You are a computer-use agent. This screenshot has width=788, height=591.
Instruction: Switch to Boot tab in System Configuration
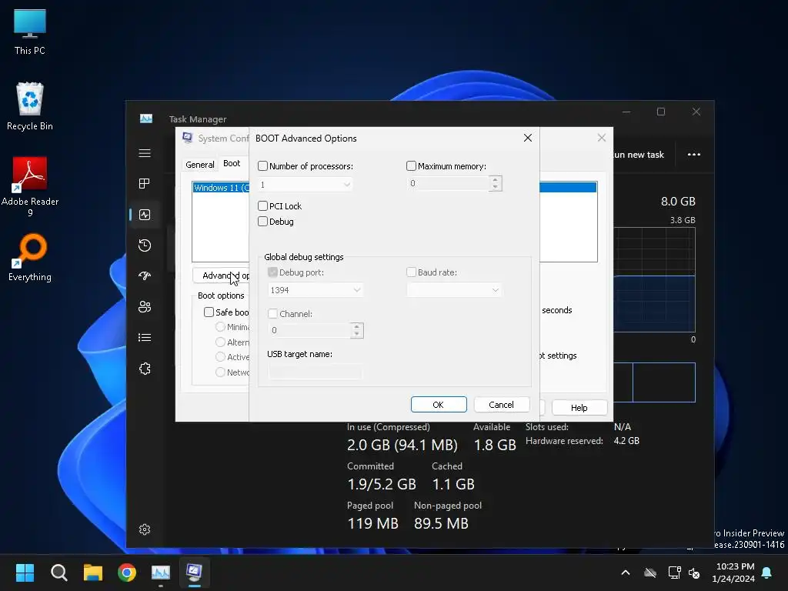232,163
